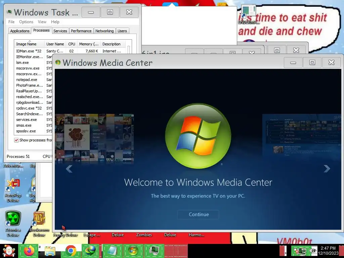Click Continue in Windows Media Center

pos(198,214)
